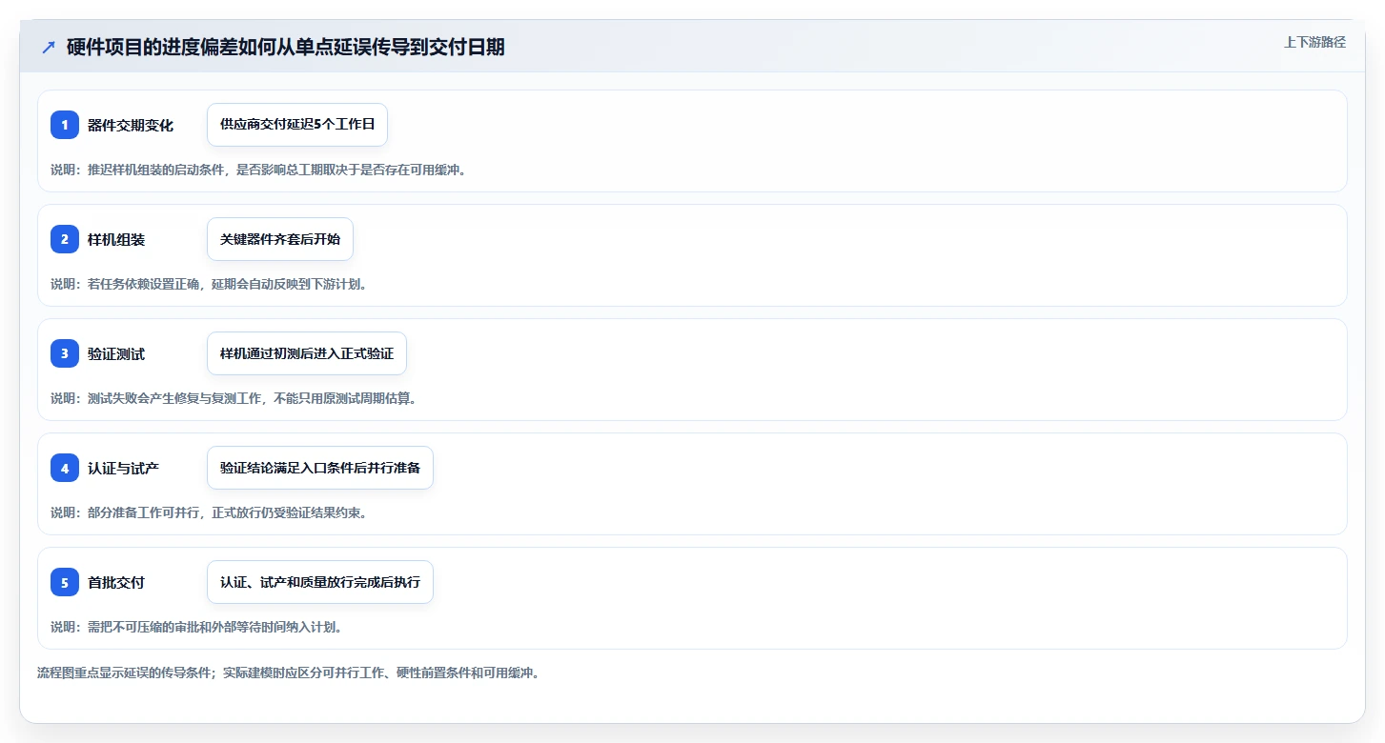Click step number badge 4

[65, 468]
